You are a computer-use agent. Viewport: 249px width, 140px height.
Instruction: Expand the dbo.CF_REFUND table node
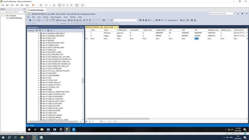39,40
